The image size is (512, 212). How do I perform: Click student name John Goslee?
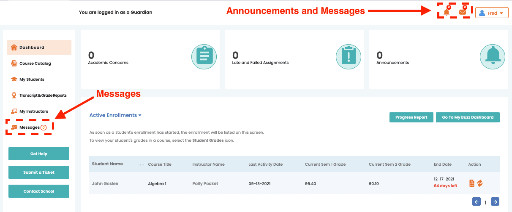(x=105, y=184)
